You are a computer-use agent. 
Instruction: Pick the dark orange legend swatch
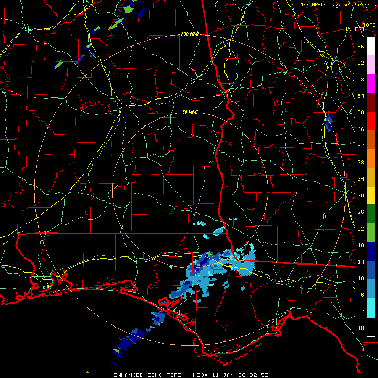point(371,140)
